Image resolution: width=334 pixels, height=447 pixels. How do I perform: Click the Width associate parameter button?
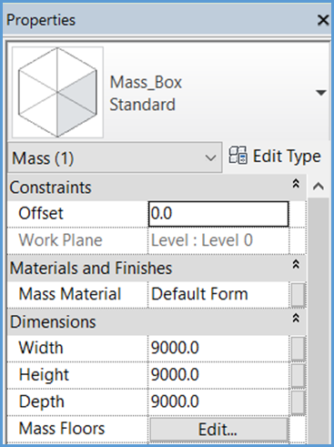point(298,349)
